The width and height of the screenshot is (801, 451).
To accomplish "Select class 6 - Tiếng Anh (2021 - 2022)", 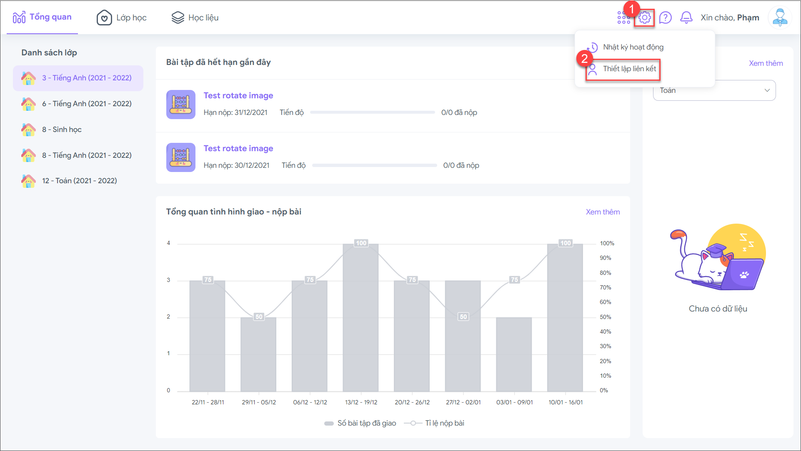I will (x=86, y=104).
